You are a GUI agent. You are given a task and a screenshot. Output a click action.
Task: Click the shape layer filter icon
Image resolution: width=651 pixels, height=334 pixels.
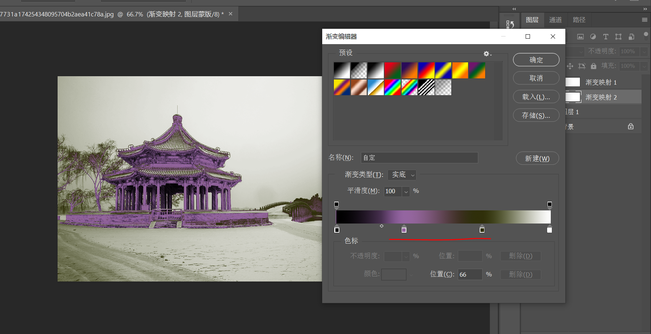(618, 36)
